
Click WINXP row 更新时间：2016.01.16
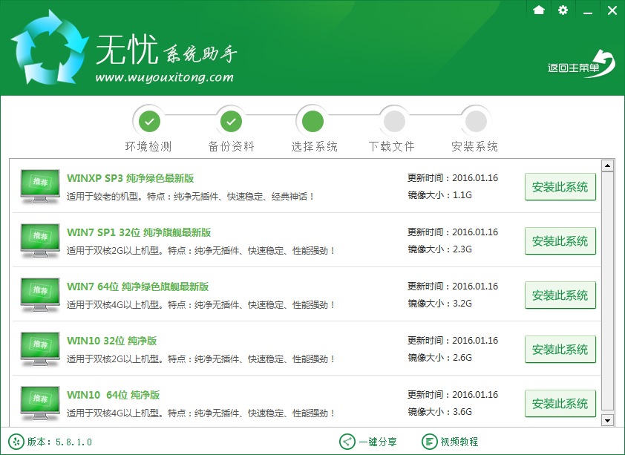pos(453,177)
